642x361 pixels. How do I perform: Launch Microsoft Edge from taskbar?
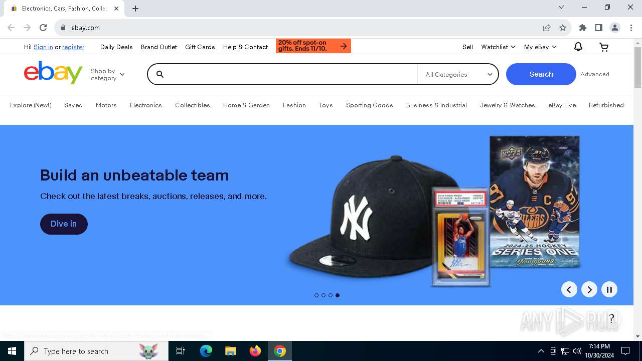[x=206, y=351]
